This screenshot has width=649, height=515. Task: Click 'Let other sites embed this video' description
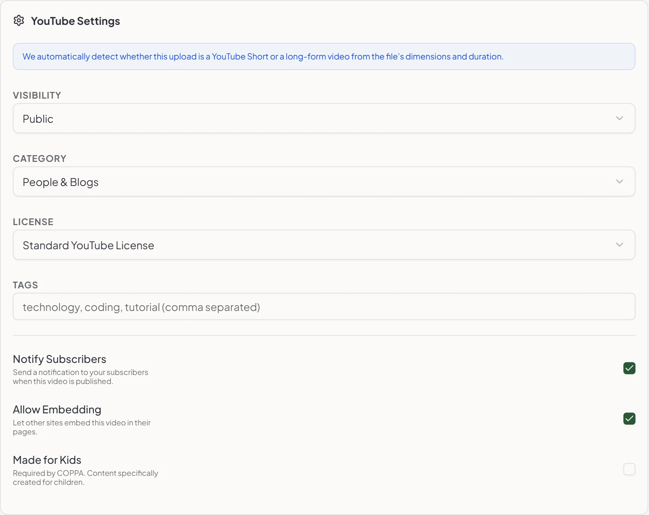[82, 427]
